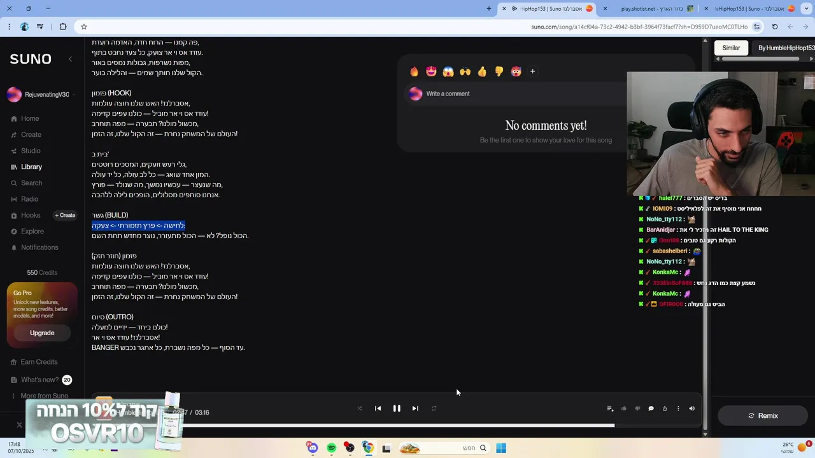Image resolution: width=815 pixels, height=458 pixels.
Task: Like song in player bar
Action: [x=624, y=408]
